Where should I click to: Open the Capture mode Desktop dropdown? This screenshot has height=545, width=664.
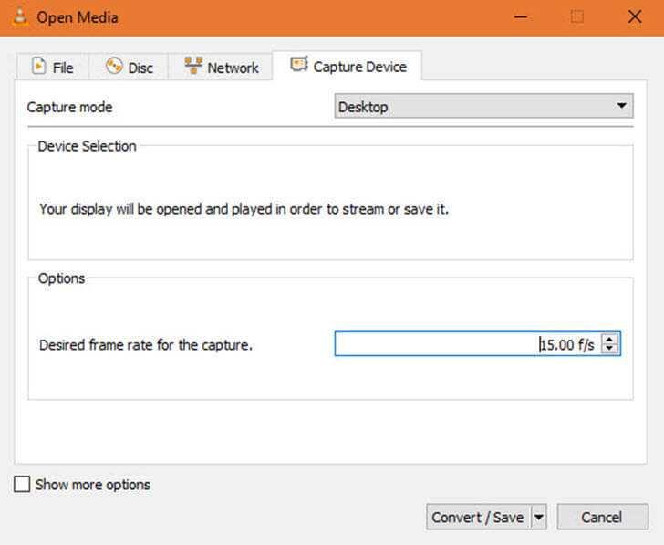click(483, 106)
